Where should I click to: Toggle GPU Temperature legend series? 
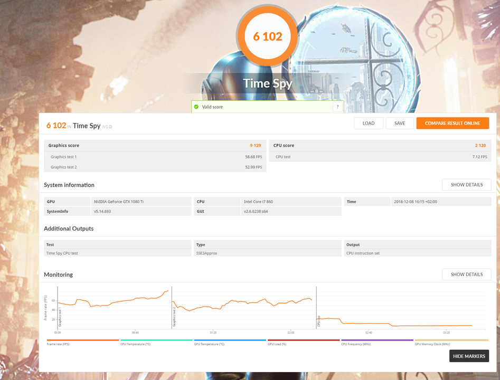tap(230, 343)
